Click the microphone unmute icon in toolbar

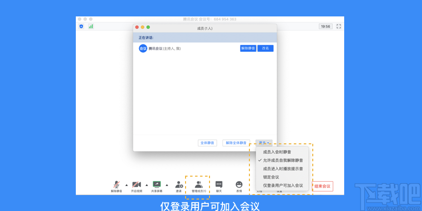point(117,185)
